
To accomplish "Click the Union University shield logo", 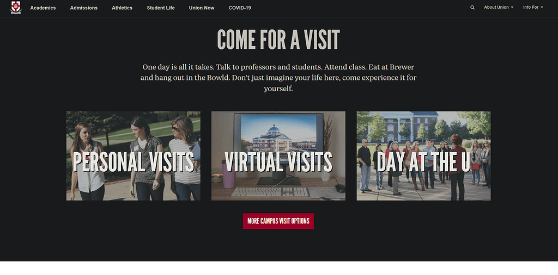I will 16,8.
